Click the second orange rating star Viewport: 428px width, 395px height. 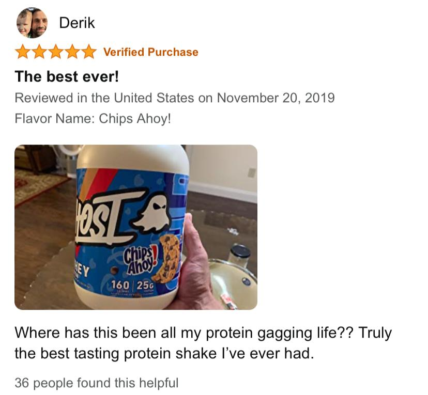click(39, 52)
